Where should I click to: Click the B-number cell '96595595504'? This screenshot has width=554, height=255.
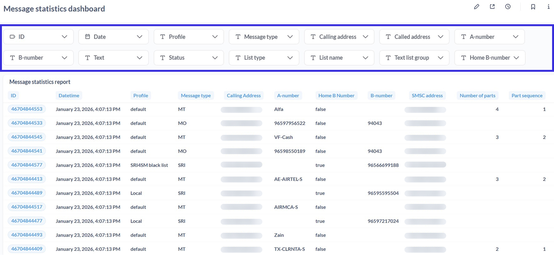(x=383, y=193)
